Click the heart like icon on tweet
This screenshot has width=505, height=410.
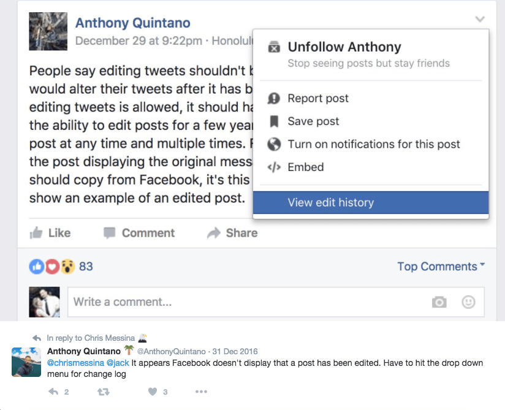tap(153, 392)
